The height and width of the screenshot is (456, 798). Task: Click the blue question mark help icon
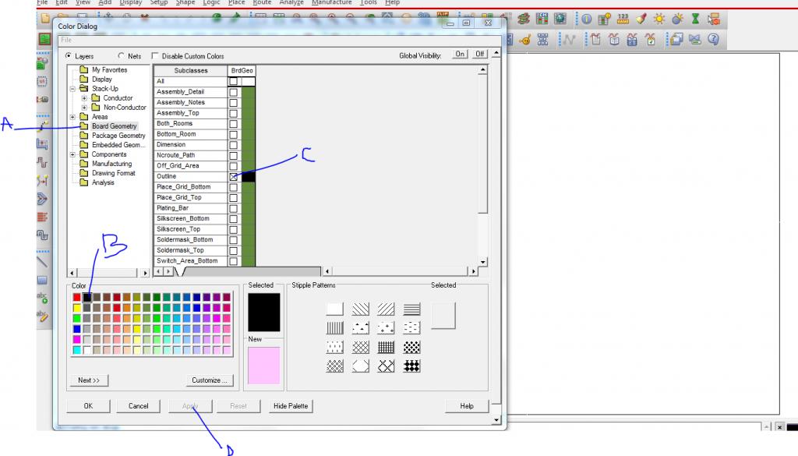tap(714, 39)
